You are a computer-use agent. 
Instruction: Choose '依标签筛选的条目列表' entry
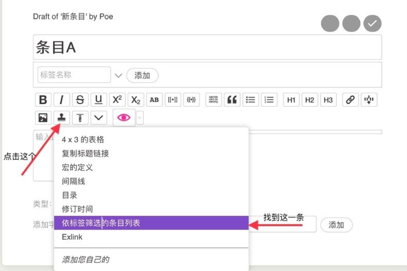(x=152, y=223)
